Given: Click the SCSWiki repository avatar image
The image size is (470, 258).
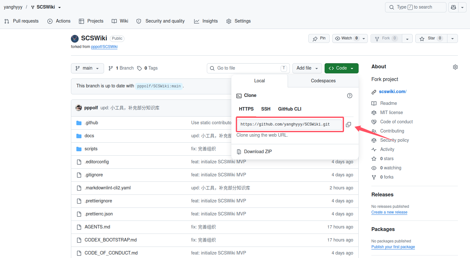Looking at the screenshot, I should click(x=75, y=39).
